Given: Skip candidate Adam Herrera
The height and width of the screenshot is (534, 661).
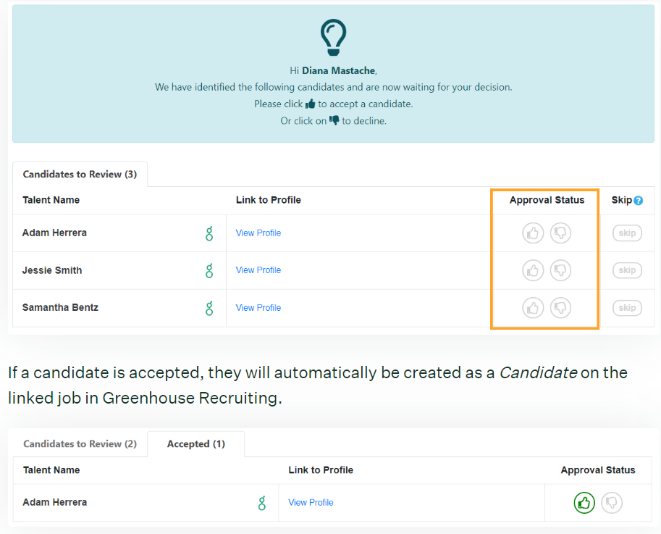Looking at the screenshot, I should (x=627, y=233).
